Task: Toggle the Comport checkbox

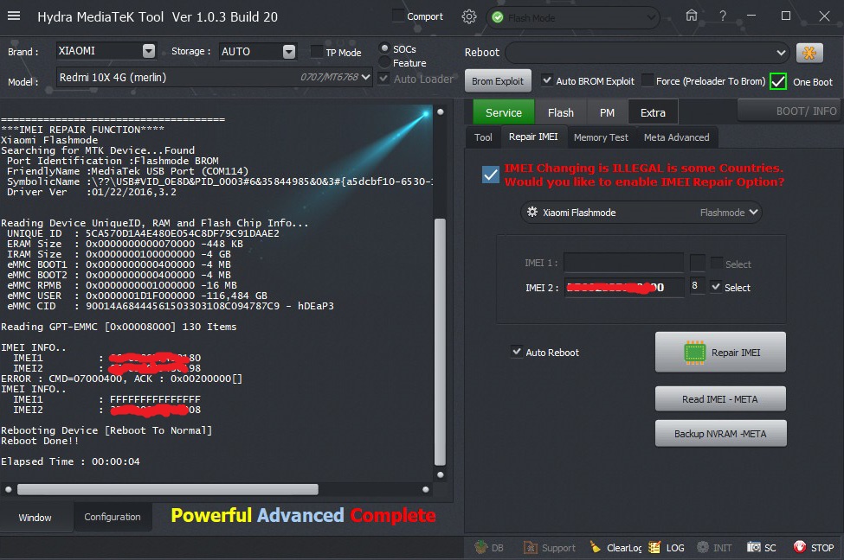Action: coord(398,16)
